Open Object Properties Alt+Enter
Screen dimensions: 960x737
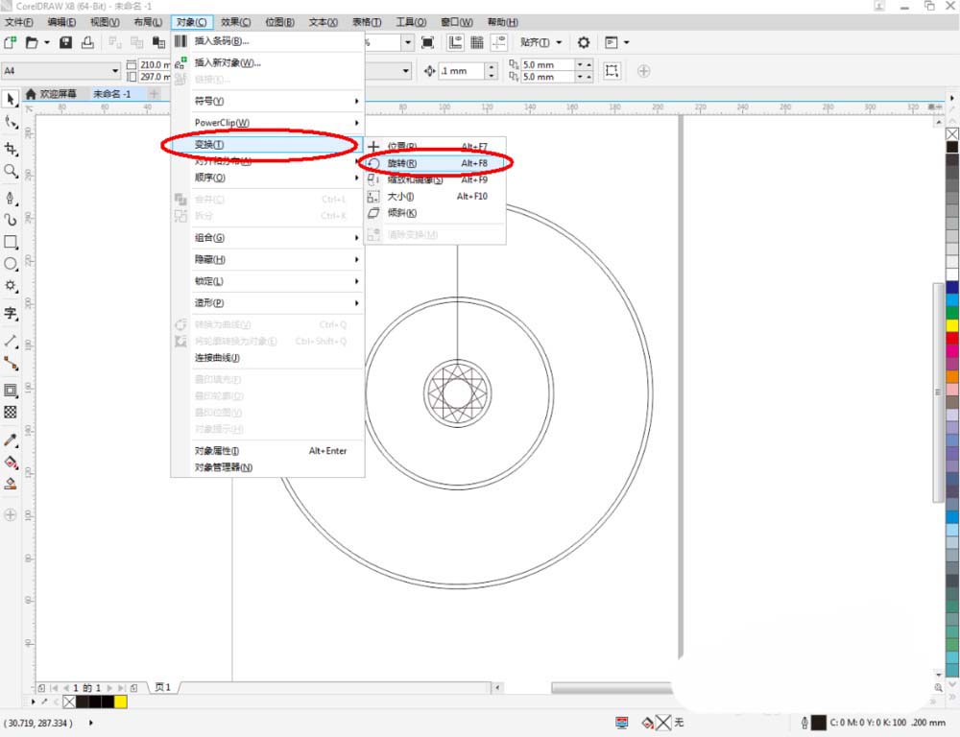[x=268, y=450]
